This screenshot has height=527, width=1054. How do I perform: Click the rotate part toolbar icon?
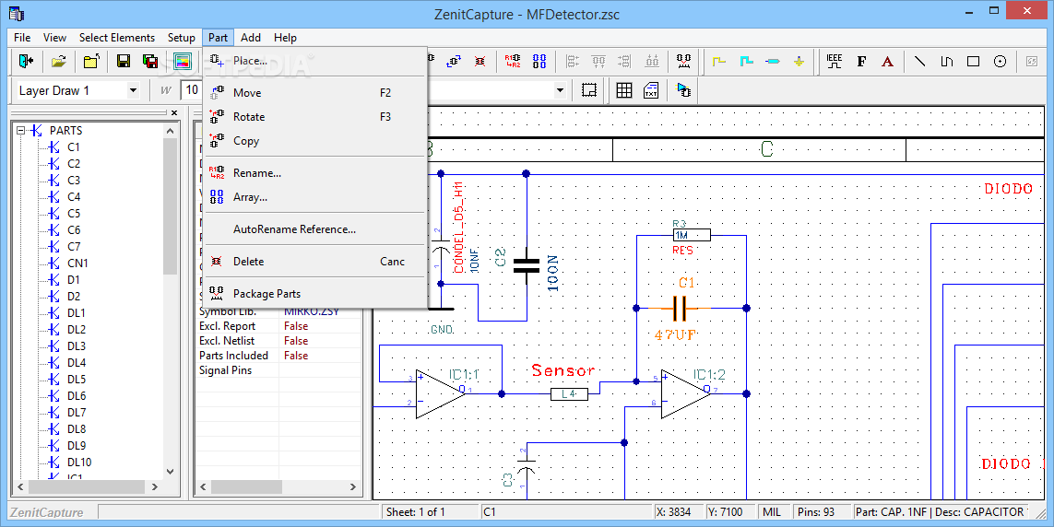454,61
